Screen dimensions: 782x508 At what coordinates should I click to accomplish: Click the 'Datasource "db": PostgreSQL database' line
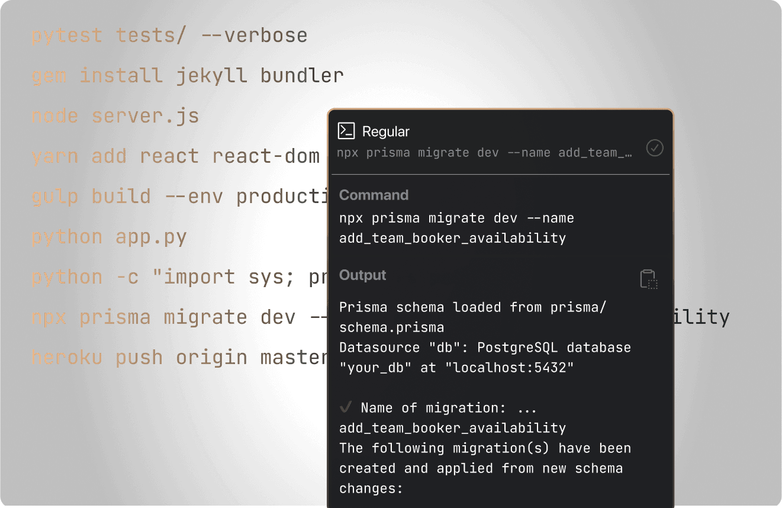coord(485,348)
